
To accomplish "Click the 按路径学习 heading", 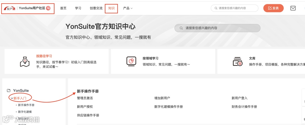I will (x=44, y=56).
